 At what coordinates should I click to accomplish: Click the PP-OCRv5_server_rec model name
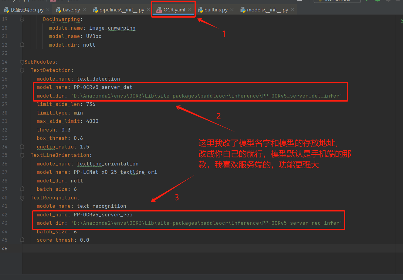click(x=103, y=215)
